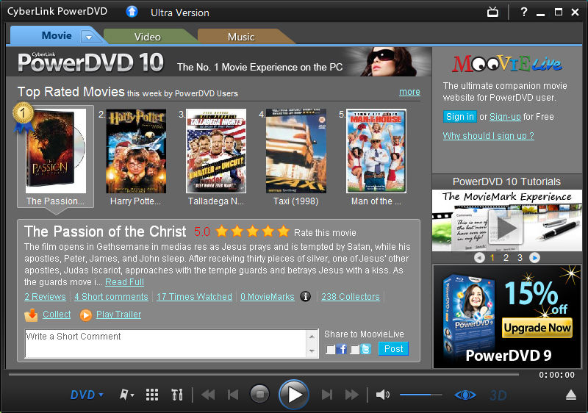
Task: Select the Taxi (1998) cover
Action: coord(296,151)
